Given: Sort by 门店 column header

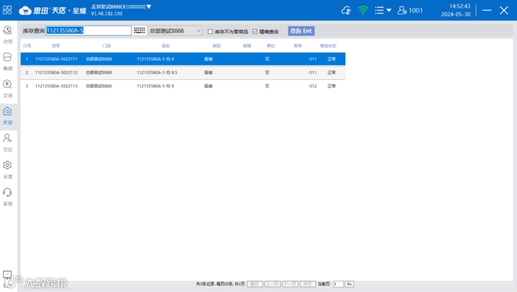Looking at the screenshot, I should [106, 46].
